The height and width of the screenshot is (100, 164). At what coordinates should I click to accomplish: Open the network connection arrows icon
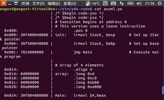122,3
